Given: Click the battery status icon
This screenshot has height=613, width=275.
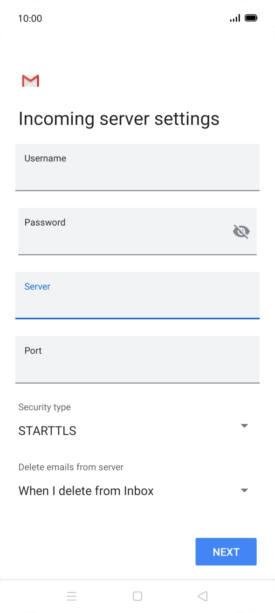Looking at the screenshot, I should coord(251,18).
